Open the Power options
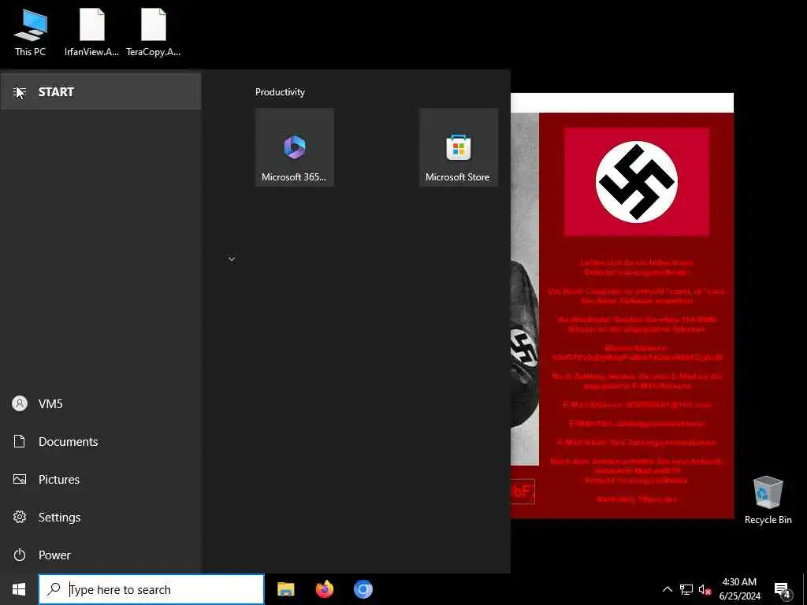The width and height of the screenshot is (807, 605). 101,555
